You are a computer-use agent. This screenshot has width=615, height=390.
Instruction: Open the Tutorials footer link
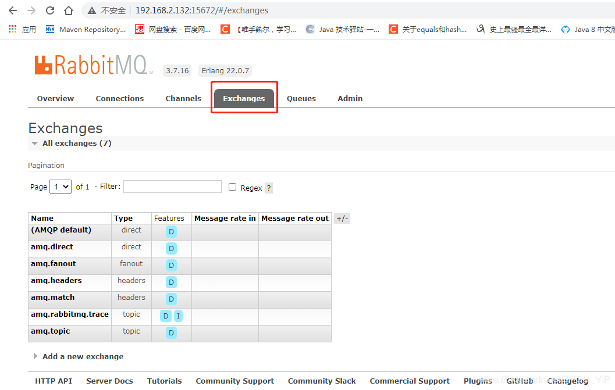click(x=164, y=381)
